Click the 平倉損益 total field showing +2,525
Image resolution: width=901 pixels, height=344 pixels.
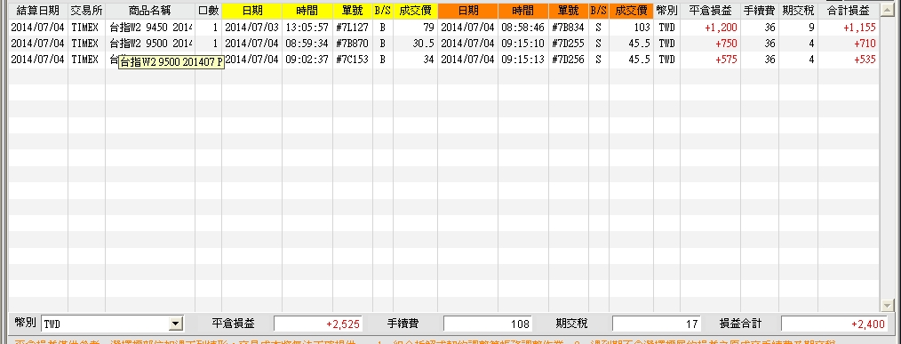(x=318, y=324)
